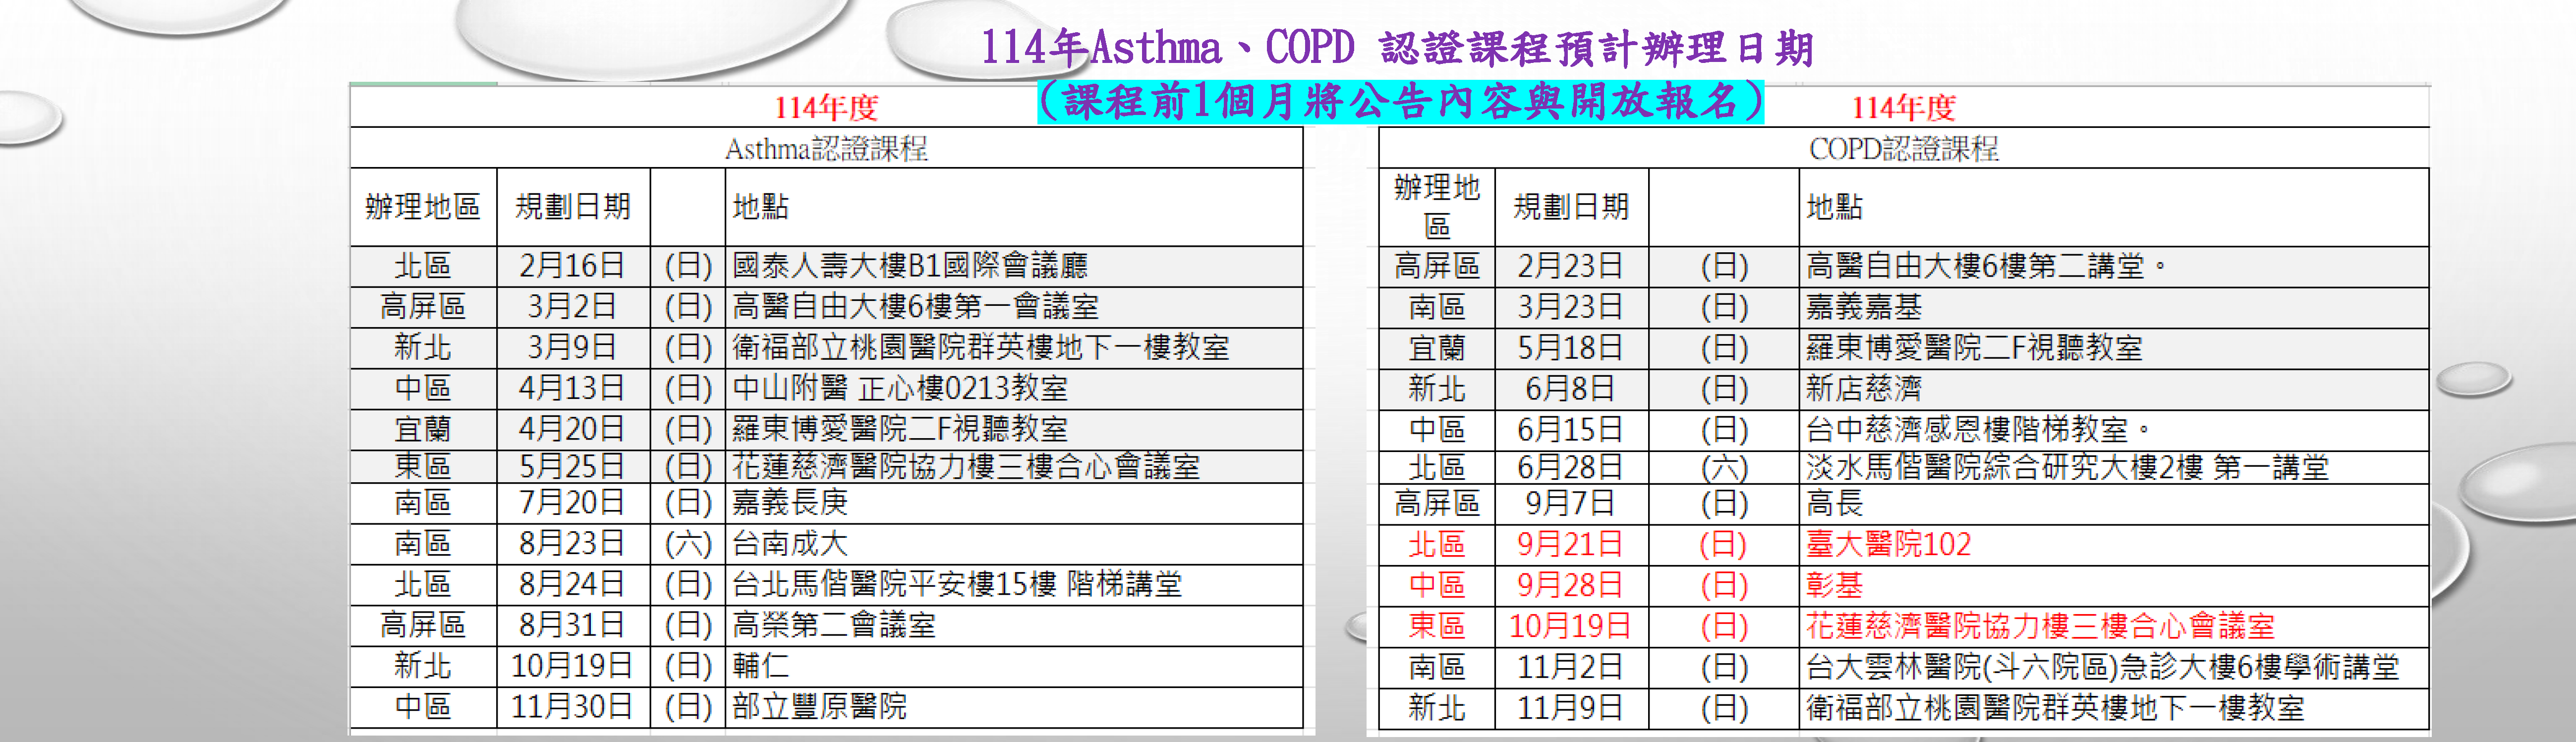Viewport: 2576px width, 742px height.
Task: Click weekday cell '(六)' in COPD table
Action: [1724, 467]
